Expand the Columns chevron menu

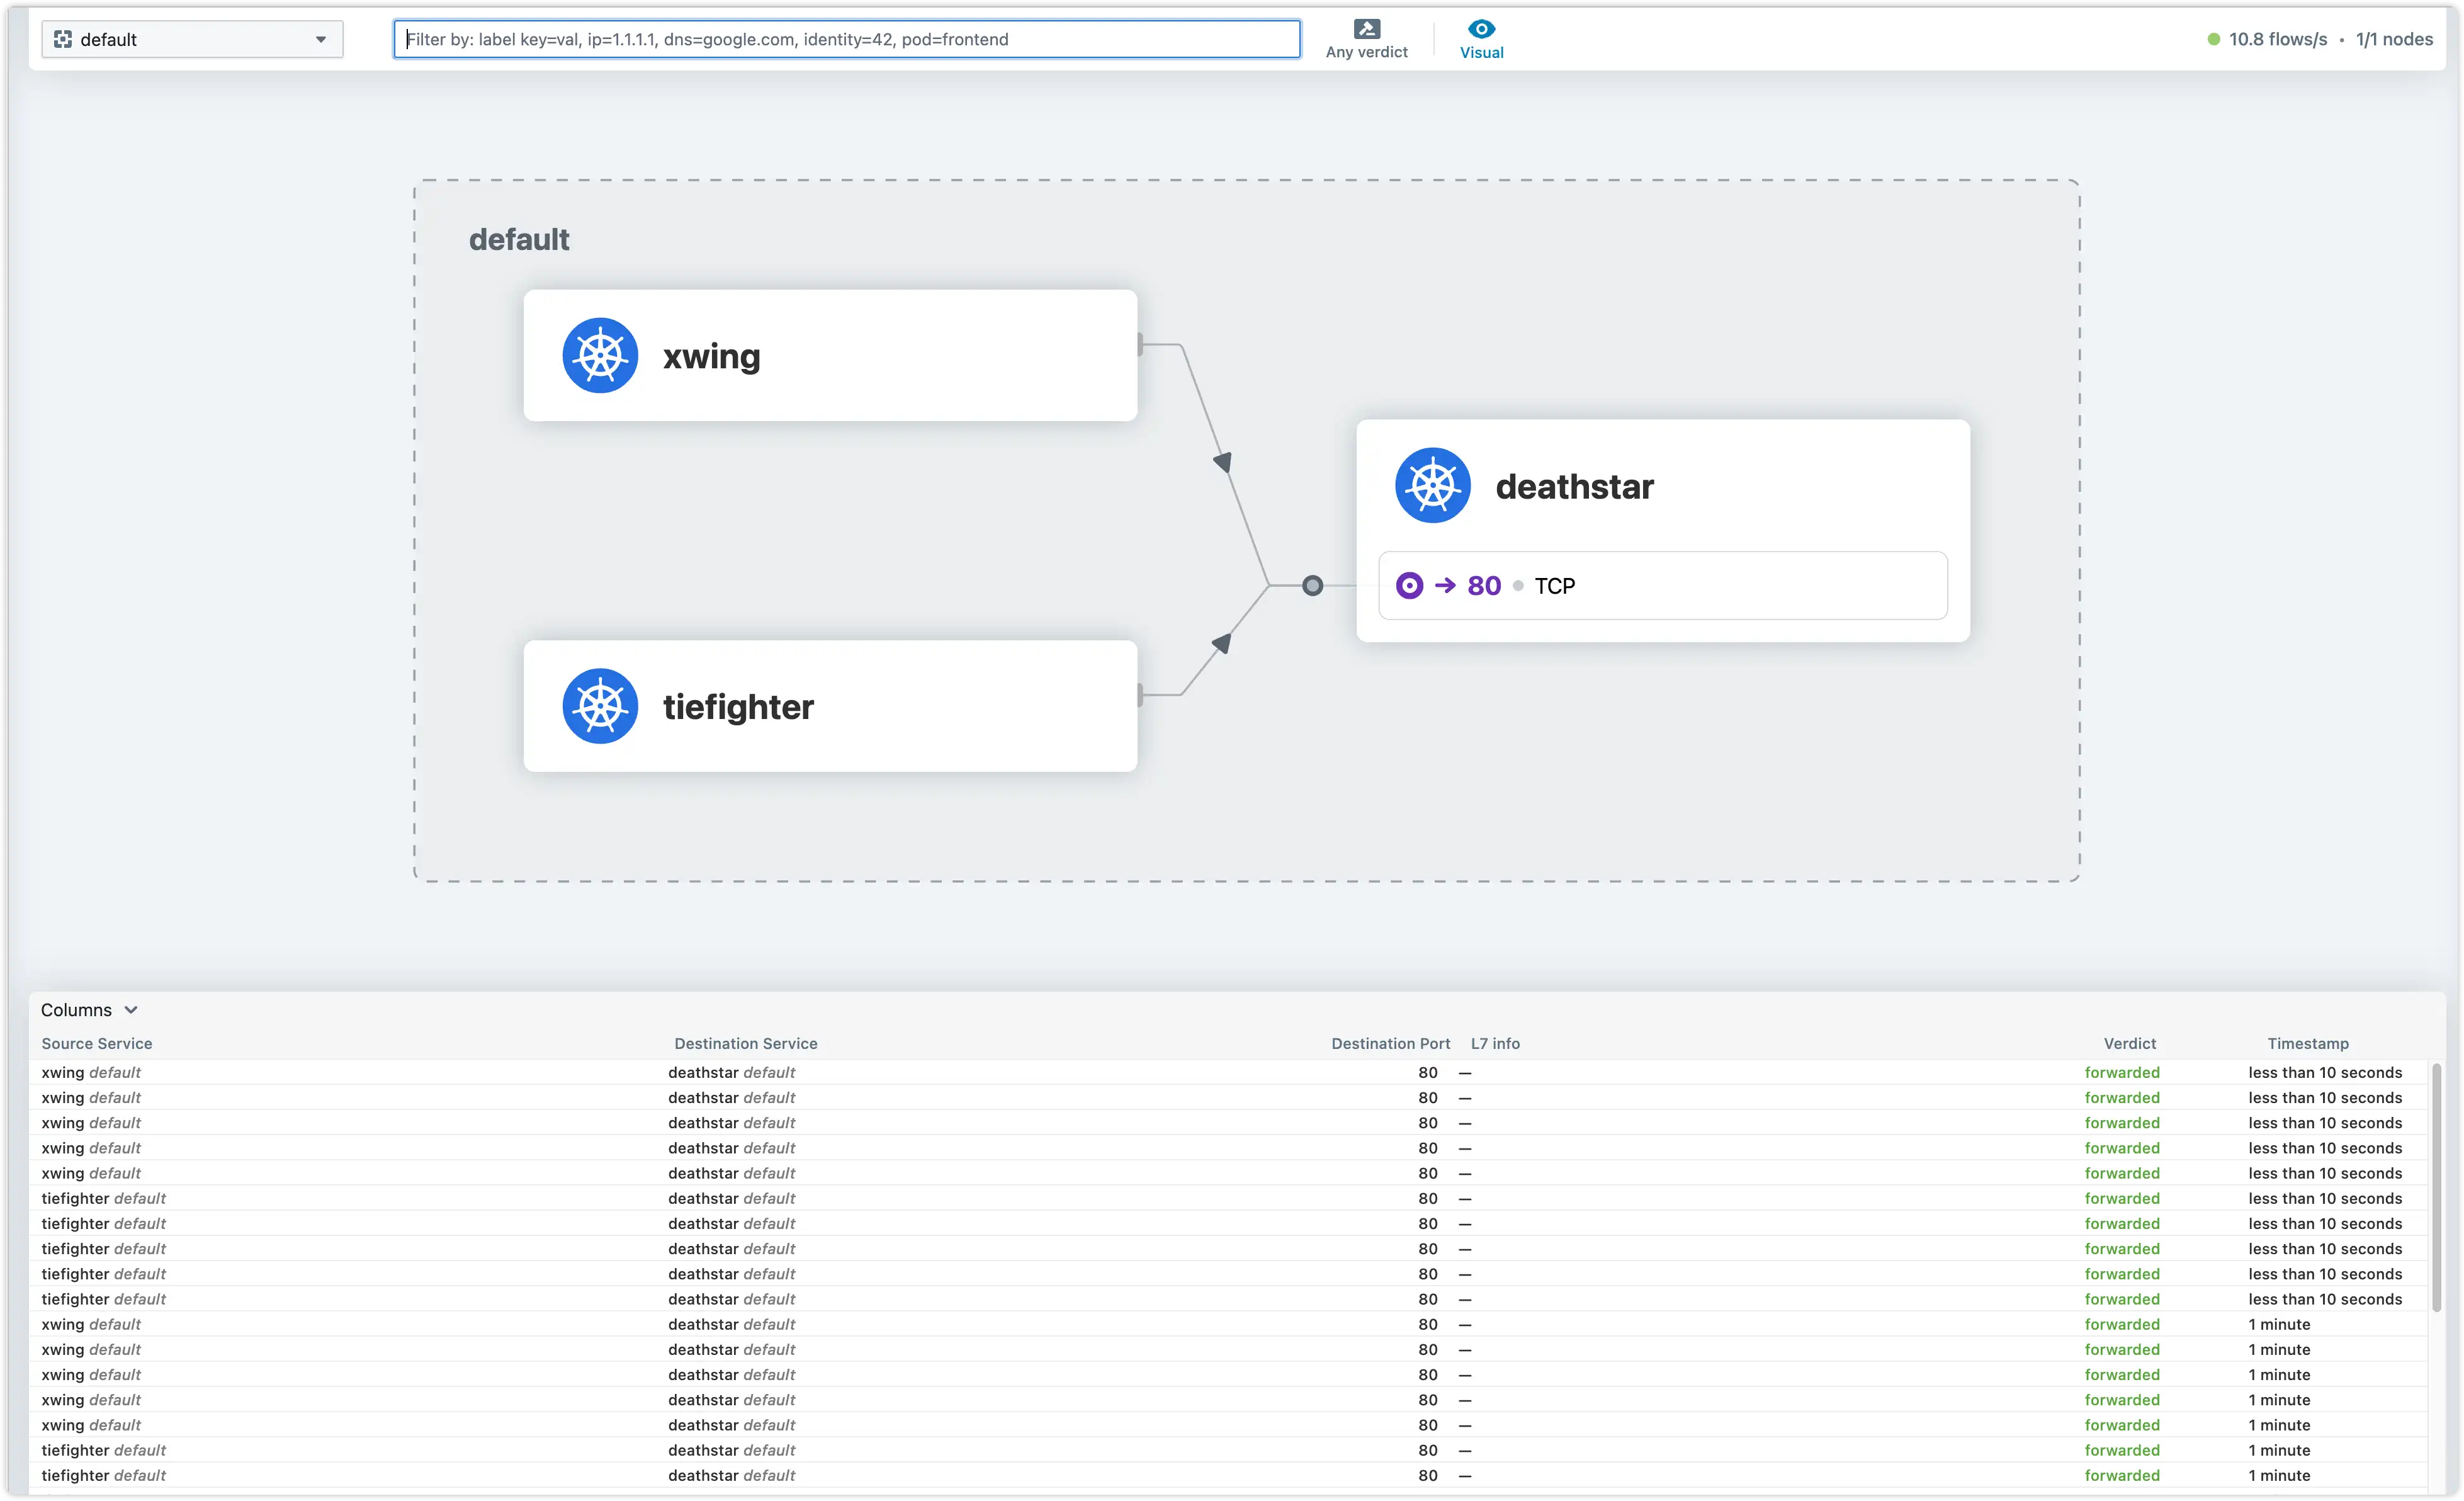[131, 1010]
